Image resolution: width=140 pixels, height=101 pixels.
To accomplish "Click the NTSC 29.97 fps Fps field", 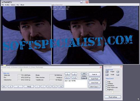I will pyautogui.click(x=24, y=77).
